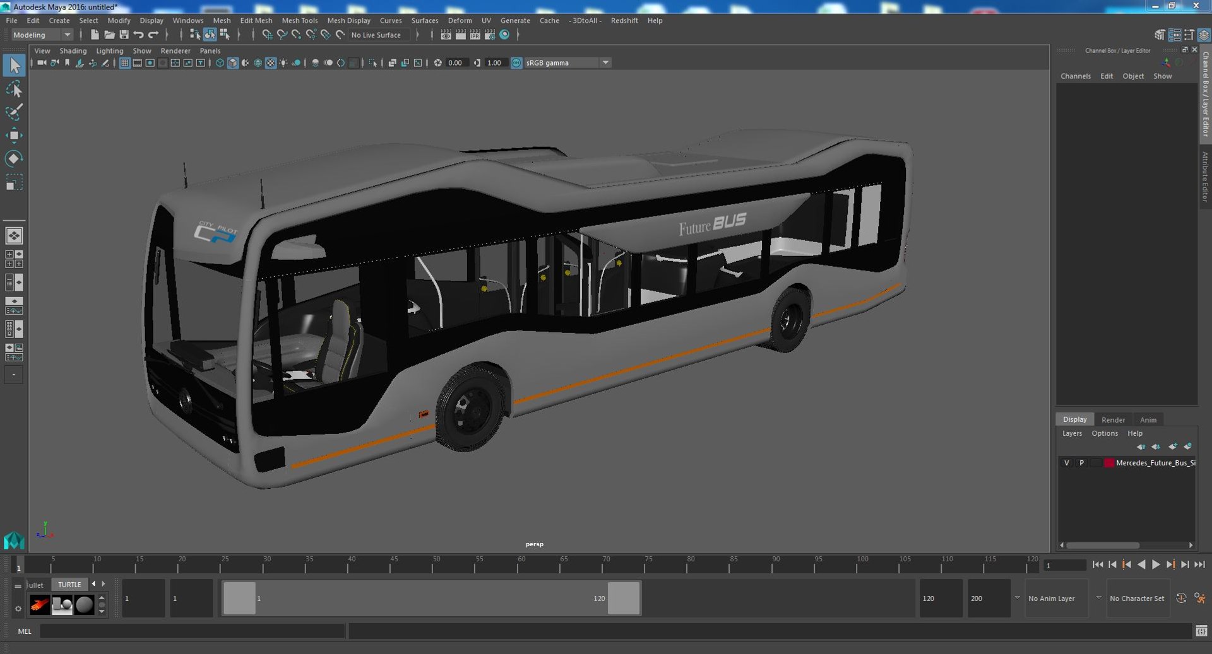Activate the Move tool
The width and height of the screenshot is (1212, 654).
point(14,136)
